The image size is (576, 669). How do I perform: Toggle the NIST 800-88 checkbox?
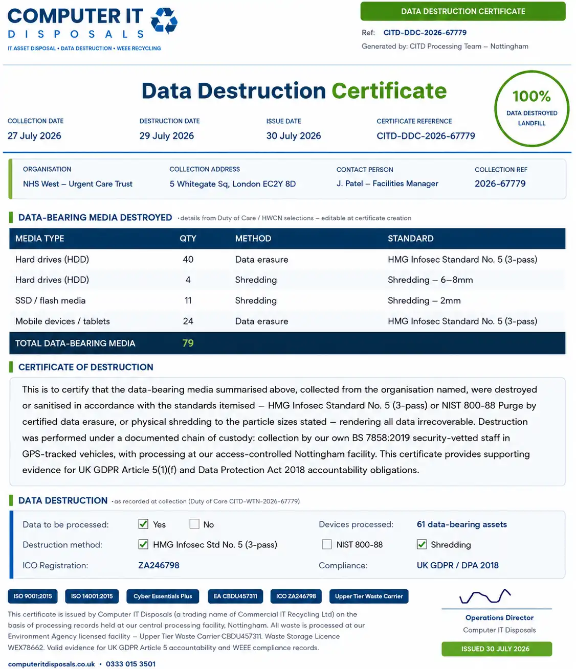(x=327, y=544)
